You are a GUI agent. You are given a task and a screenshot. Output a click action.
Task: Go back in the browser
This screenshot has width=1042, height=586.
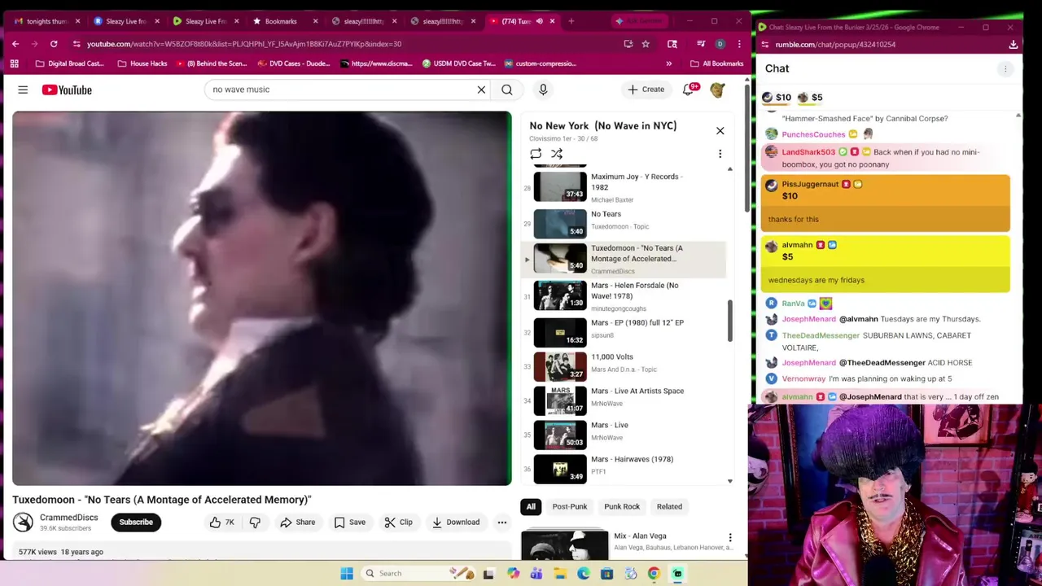coord(15,44)
